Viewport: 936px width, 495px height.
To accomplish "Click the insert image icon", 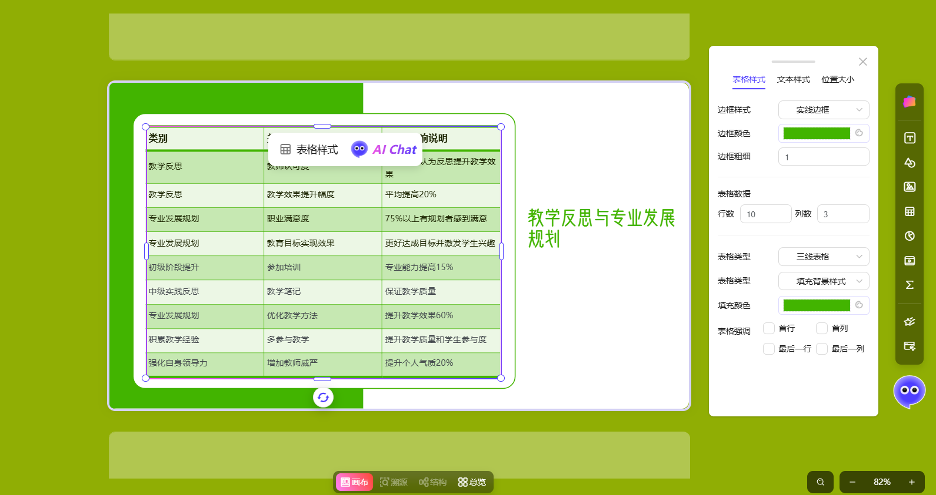I will (x=910, y=187).
